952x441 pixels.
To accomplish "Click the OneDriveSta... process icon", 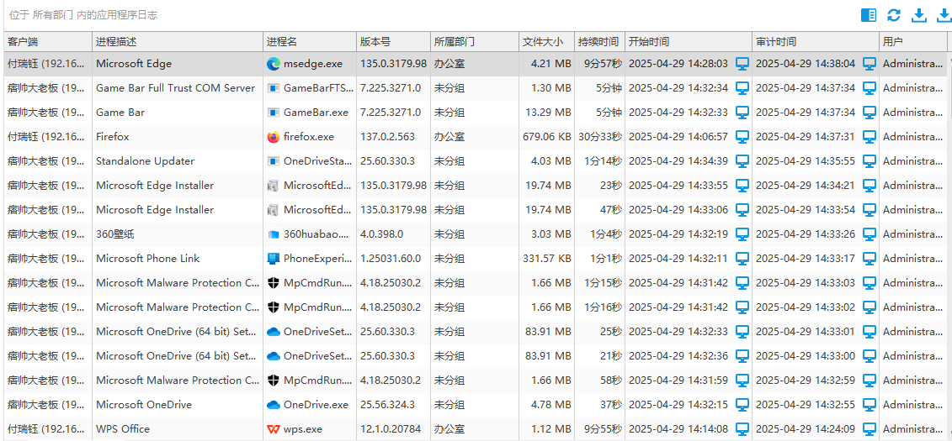I will (274, 161).
